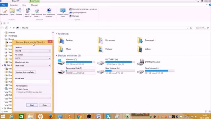Click the Search This PC box
The height and width of the screenshot is (119, 211).
pyautogui.click(x=202, y=28)
